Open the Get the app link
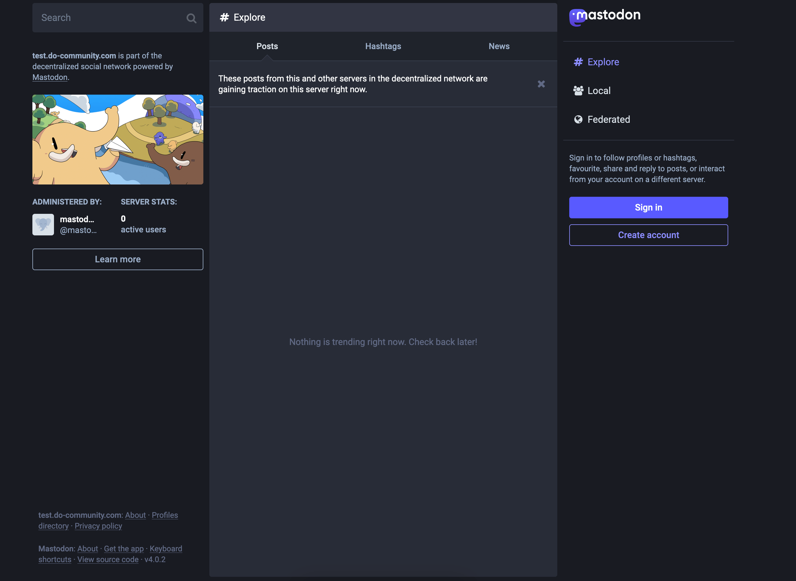The width and height of the screenshot is (796, 581). pos(124,549)
